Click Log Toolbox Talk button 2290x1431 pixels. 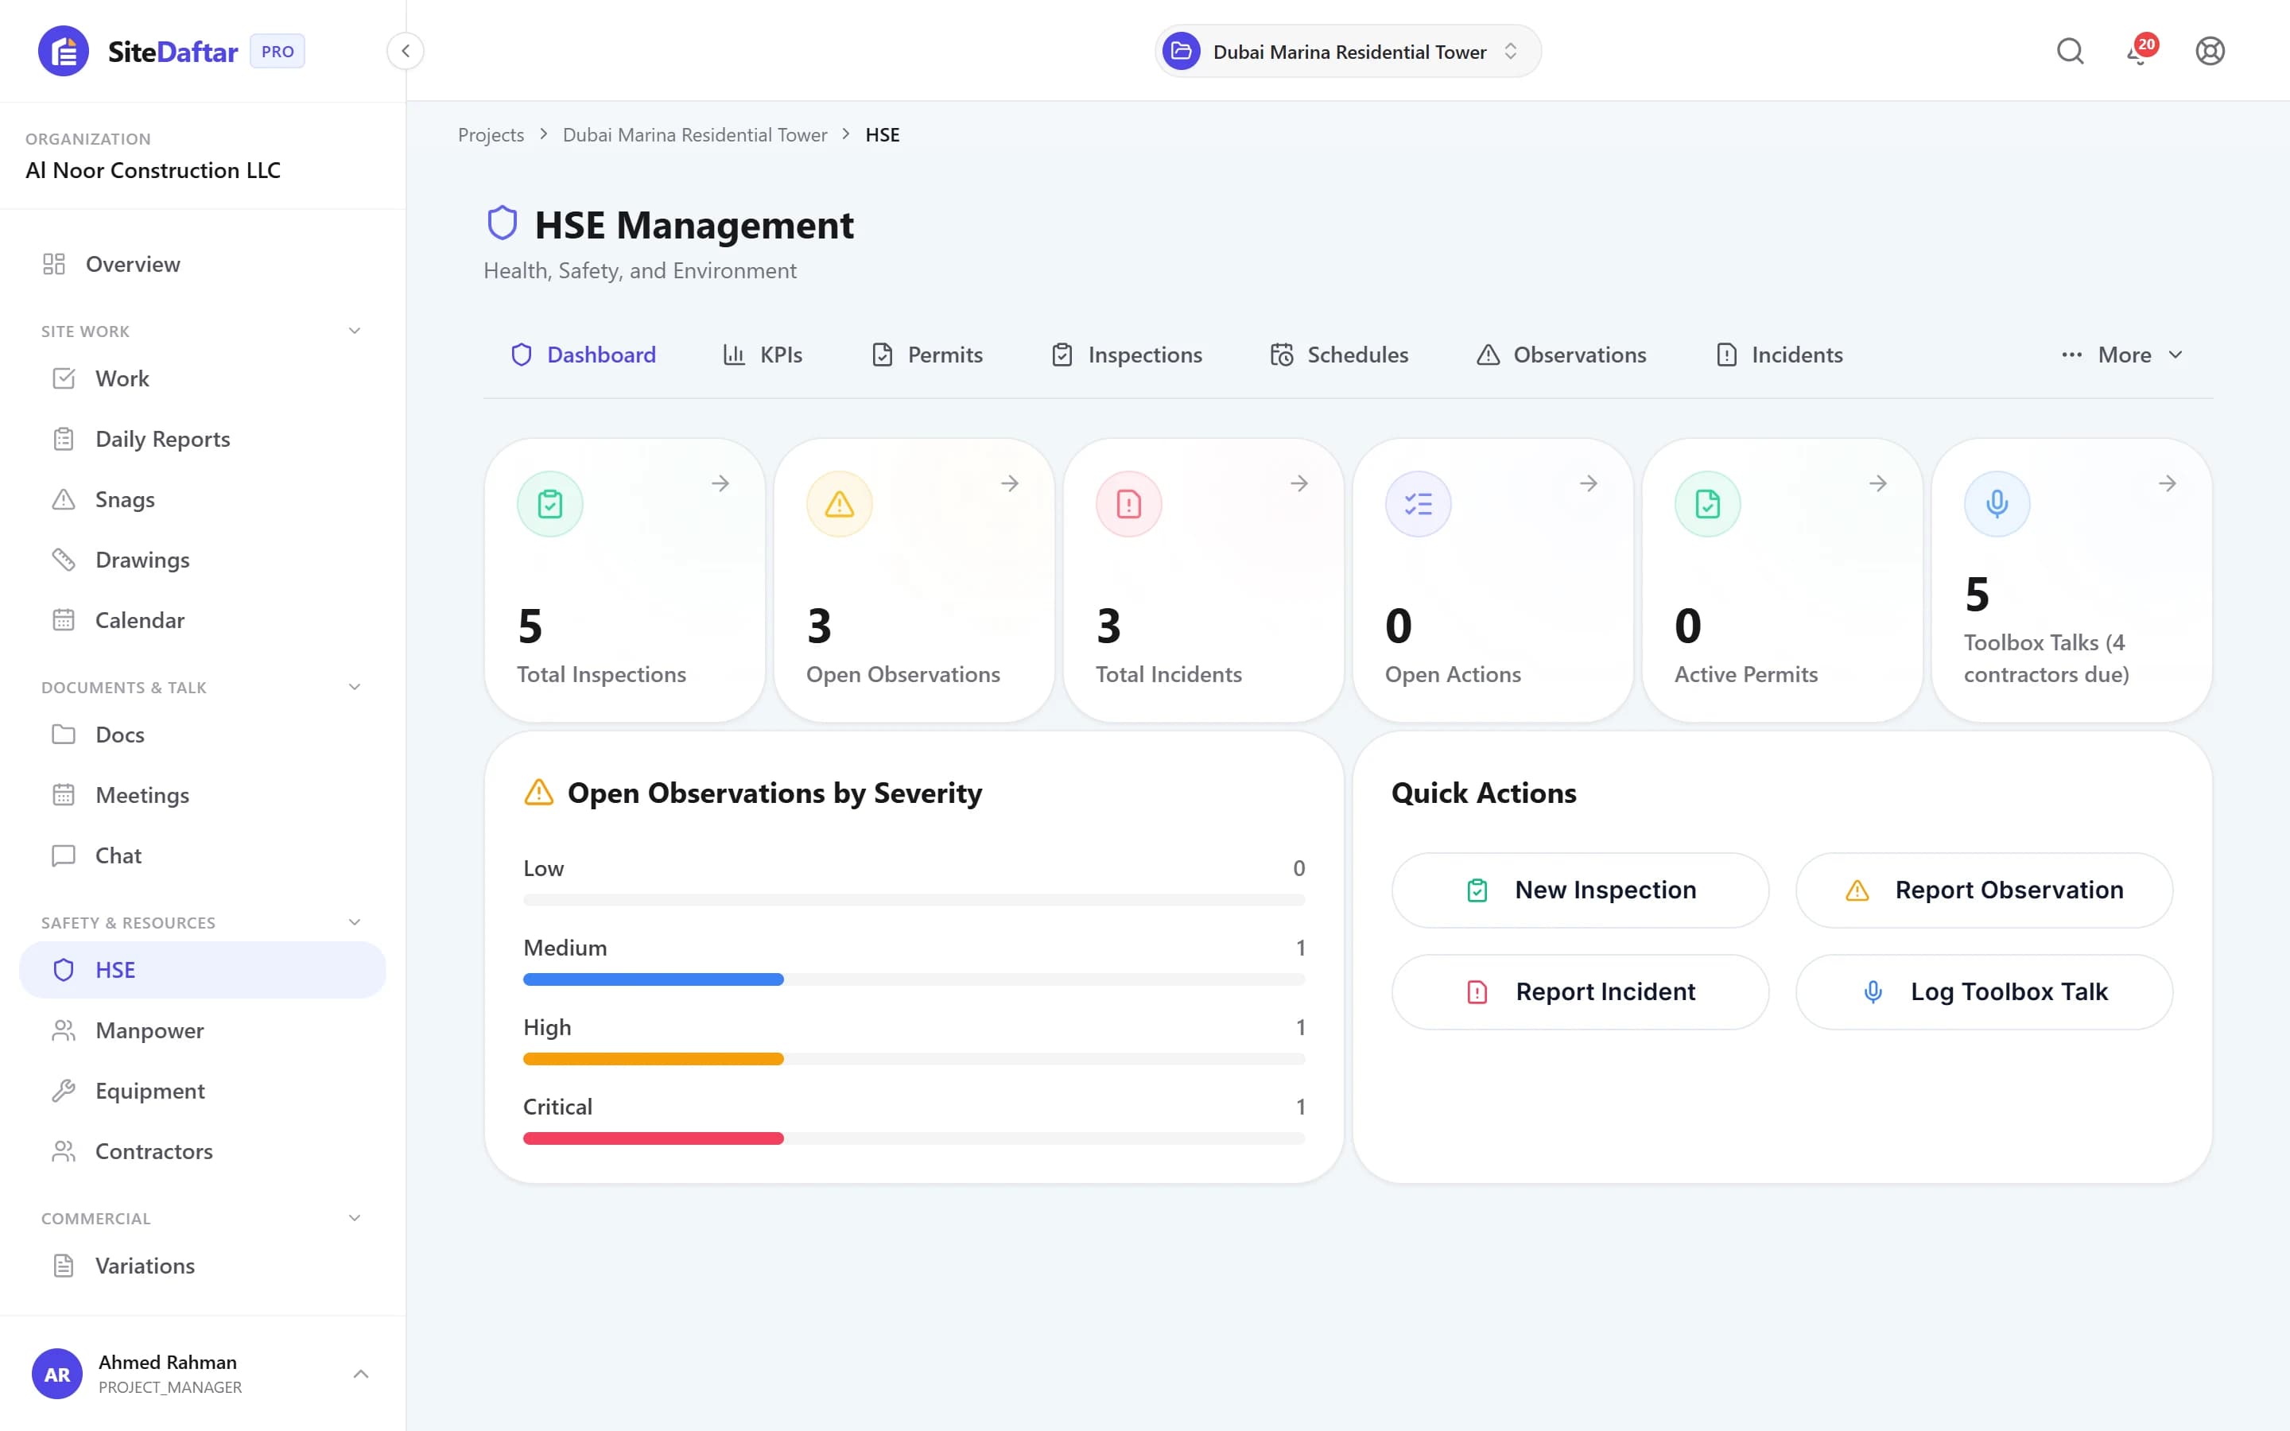pyautogui.click(x=1983, y=992)
